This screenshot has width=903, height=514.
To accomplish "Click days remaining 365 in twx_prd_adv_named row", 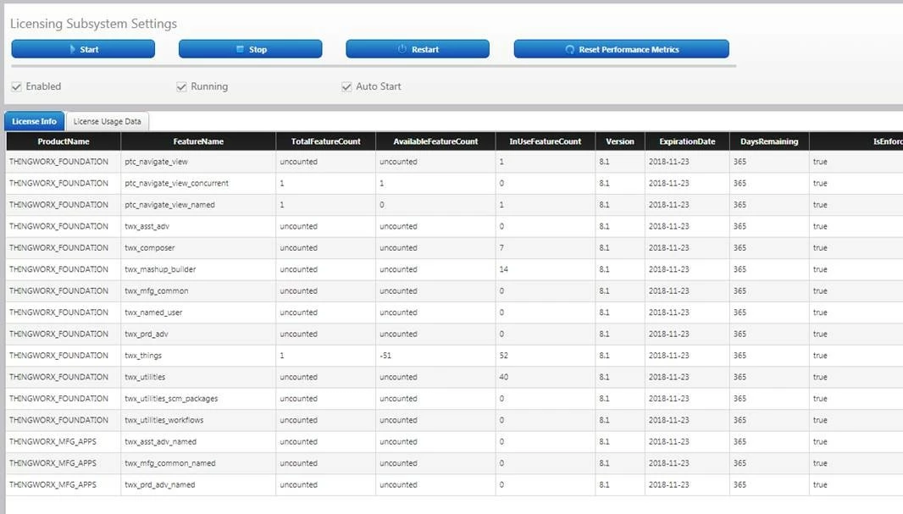I will click(x=740, y=484).
